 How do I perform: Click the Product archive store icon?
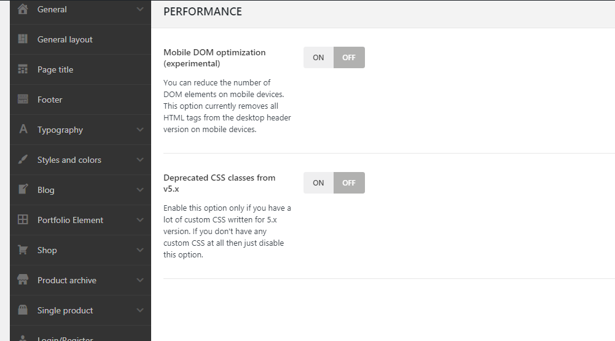pos(23,280)
